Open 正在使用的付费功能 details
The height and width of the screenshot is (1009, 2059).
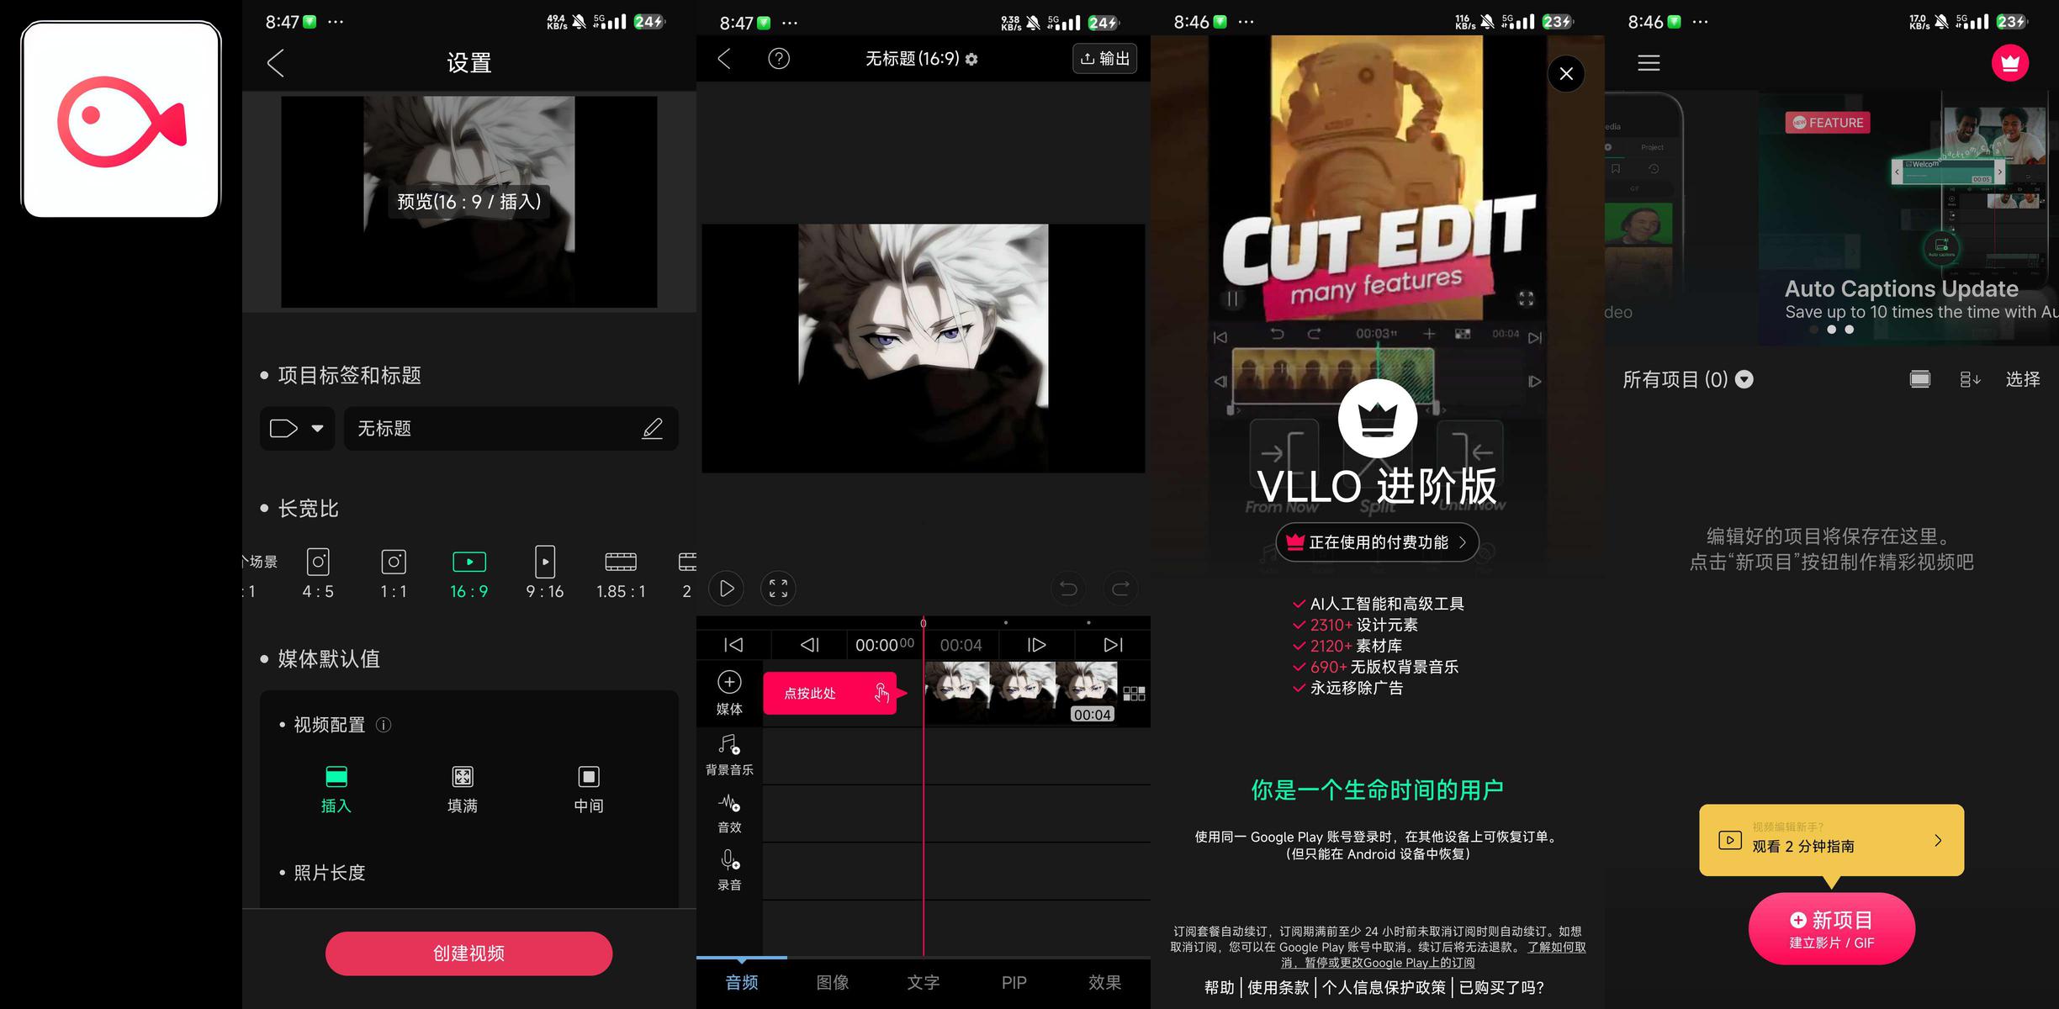(x=1378, y=542)
